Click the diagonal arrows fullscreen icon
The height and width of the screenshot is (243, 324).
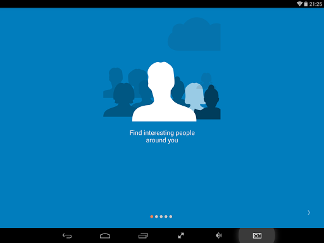click(x=181, y=235)
